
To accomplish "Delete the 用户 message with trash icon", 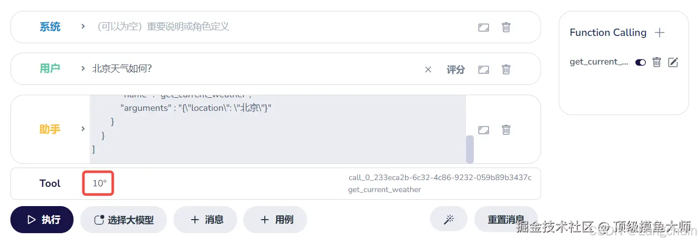I will click(506, 69).
